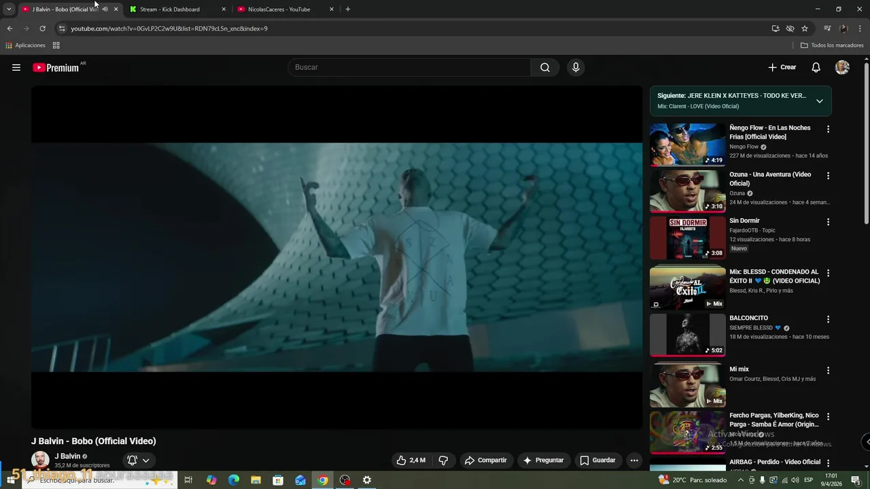Click the Aplicaciones bookmarks shortcut

click(25, 46)
